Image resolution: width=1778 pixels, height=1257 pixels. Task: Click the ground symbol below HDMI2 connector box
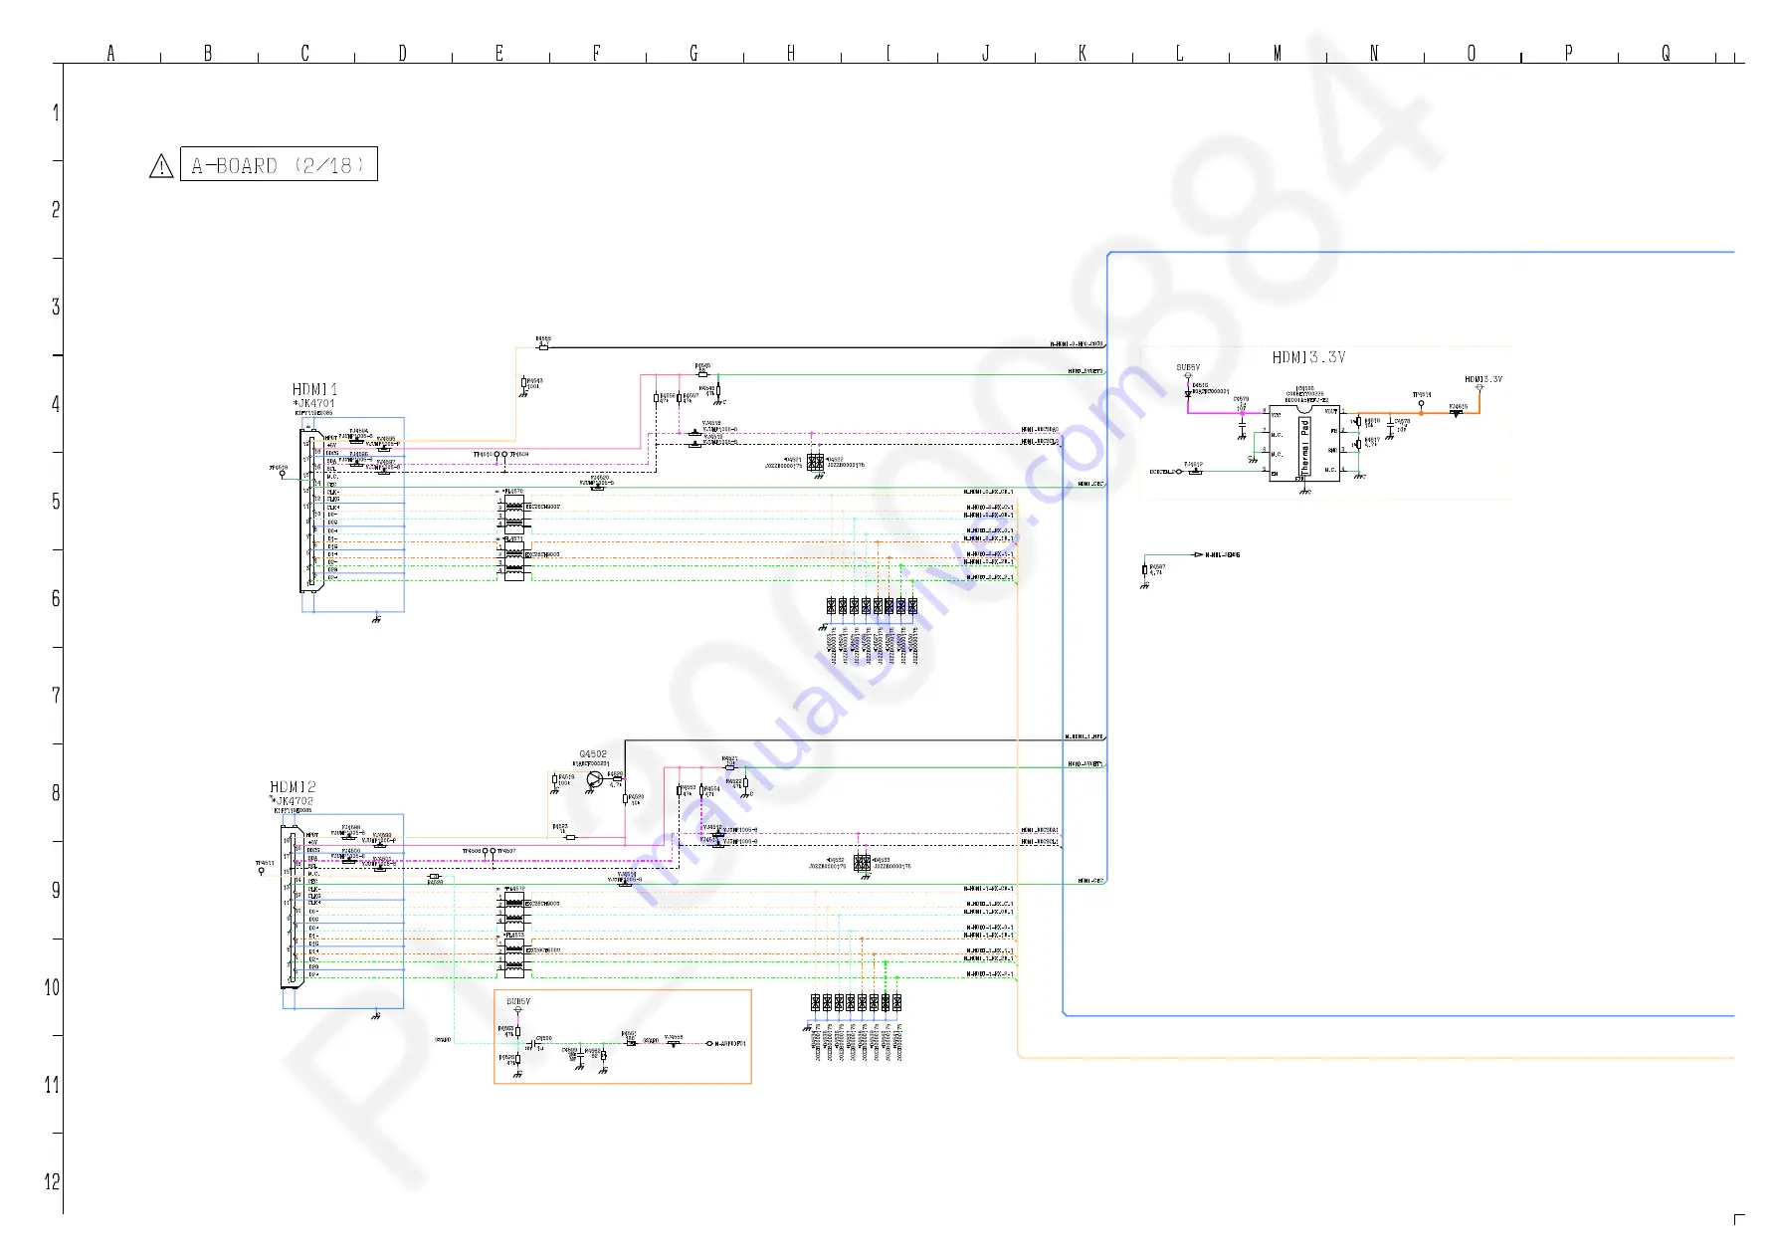pos(375,1015)
